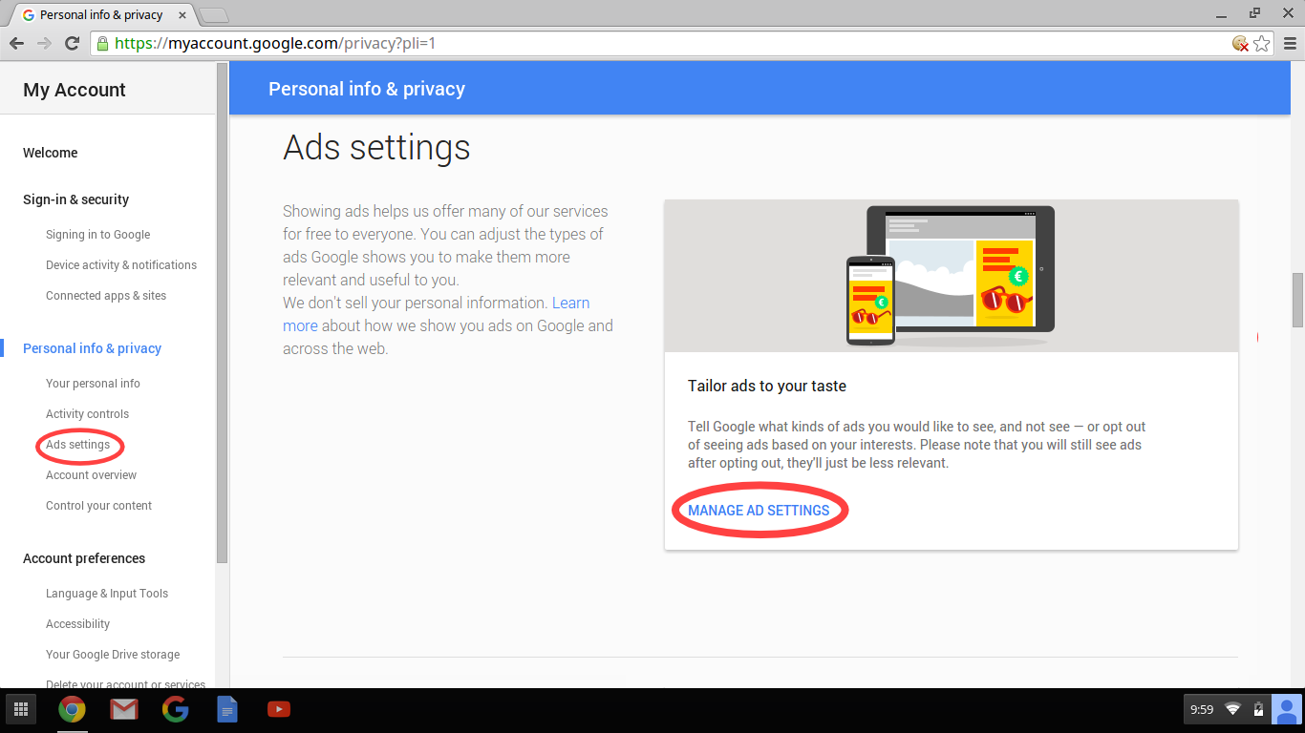The width and height of the screenshot is (1305, 733).
Task: Open Sign-in & security in sidebar
Action: 75,199
